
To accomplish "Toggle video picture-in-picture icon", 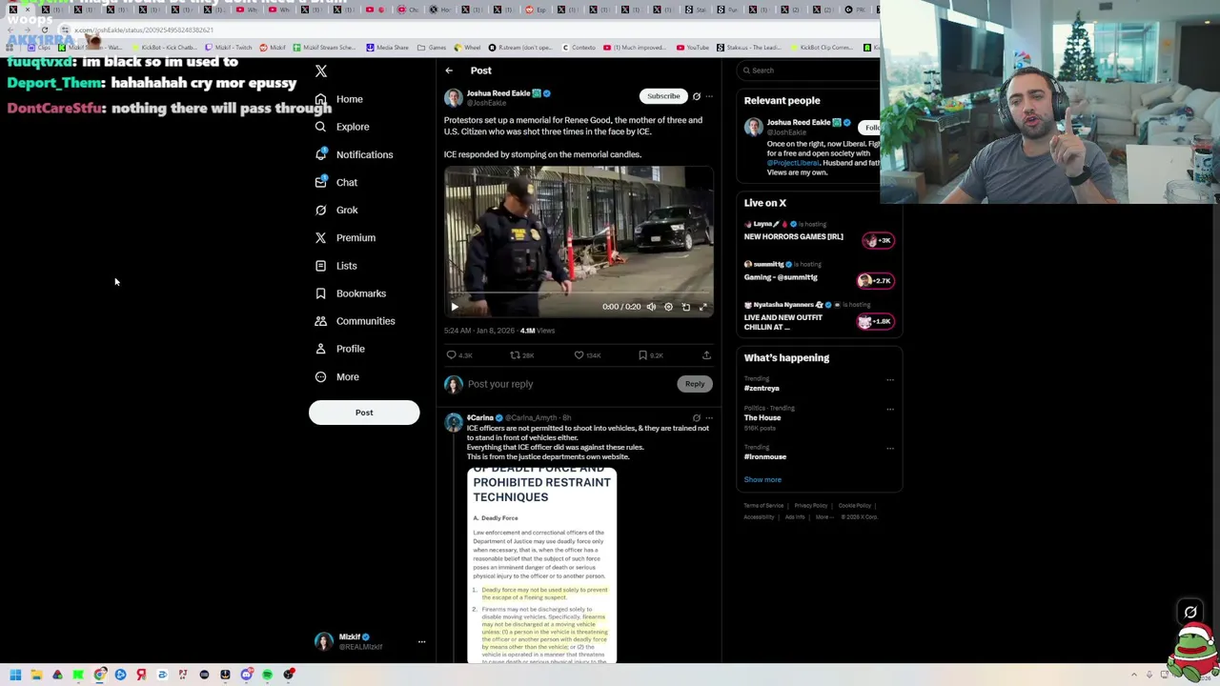I will tap(685, 307).
